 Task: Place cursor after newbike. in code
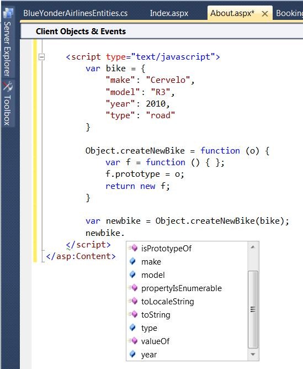coord(125,233)
